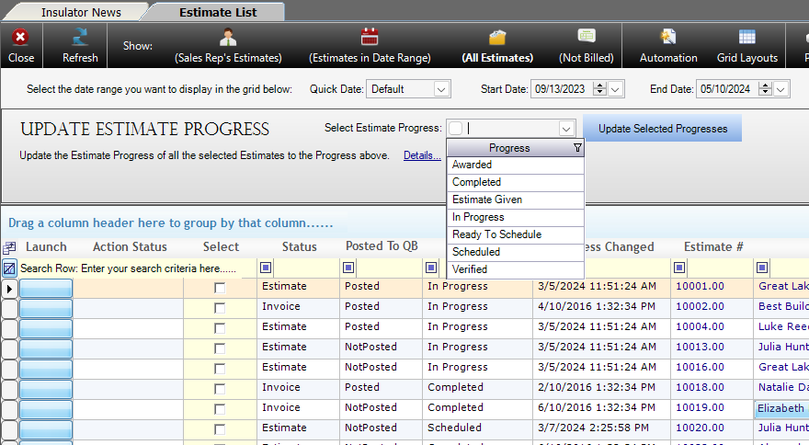Click the row selector arrow for estimate 10001.00
Image resolution: width=809 pixels, height=445 pixels.
[9, 289]
